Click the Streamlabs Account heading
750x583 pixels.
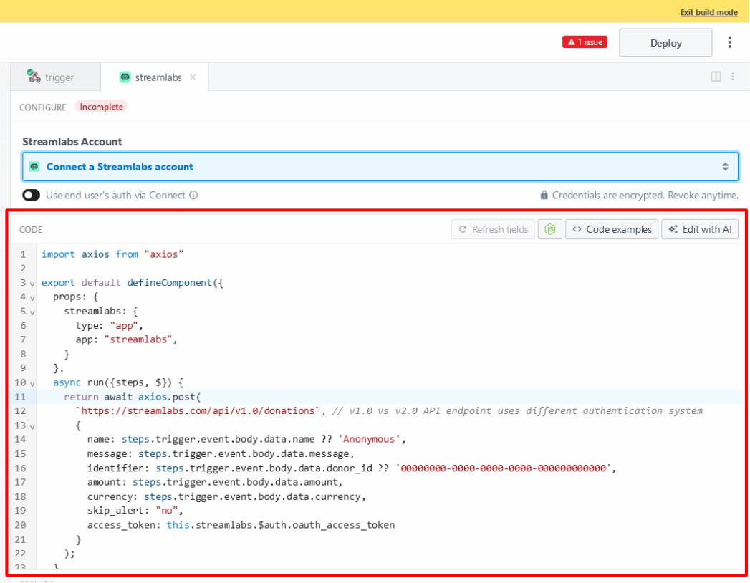(72, 142)
